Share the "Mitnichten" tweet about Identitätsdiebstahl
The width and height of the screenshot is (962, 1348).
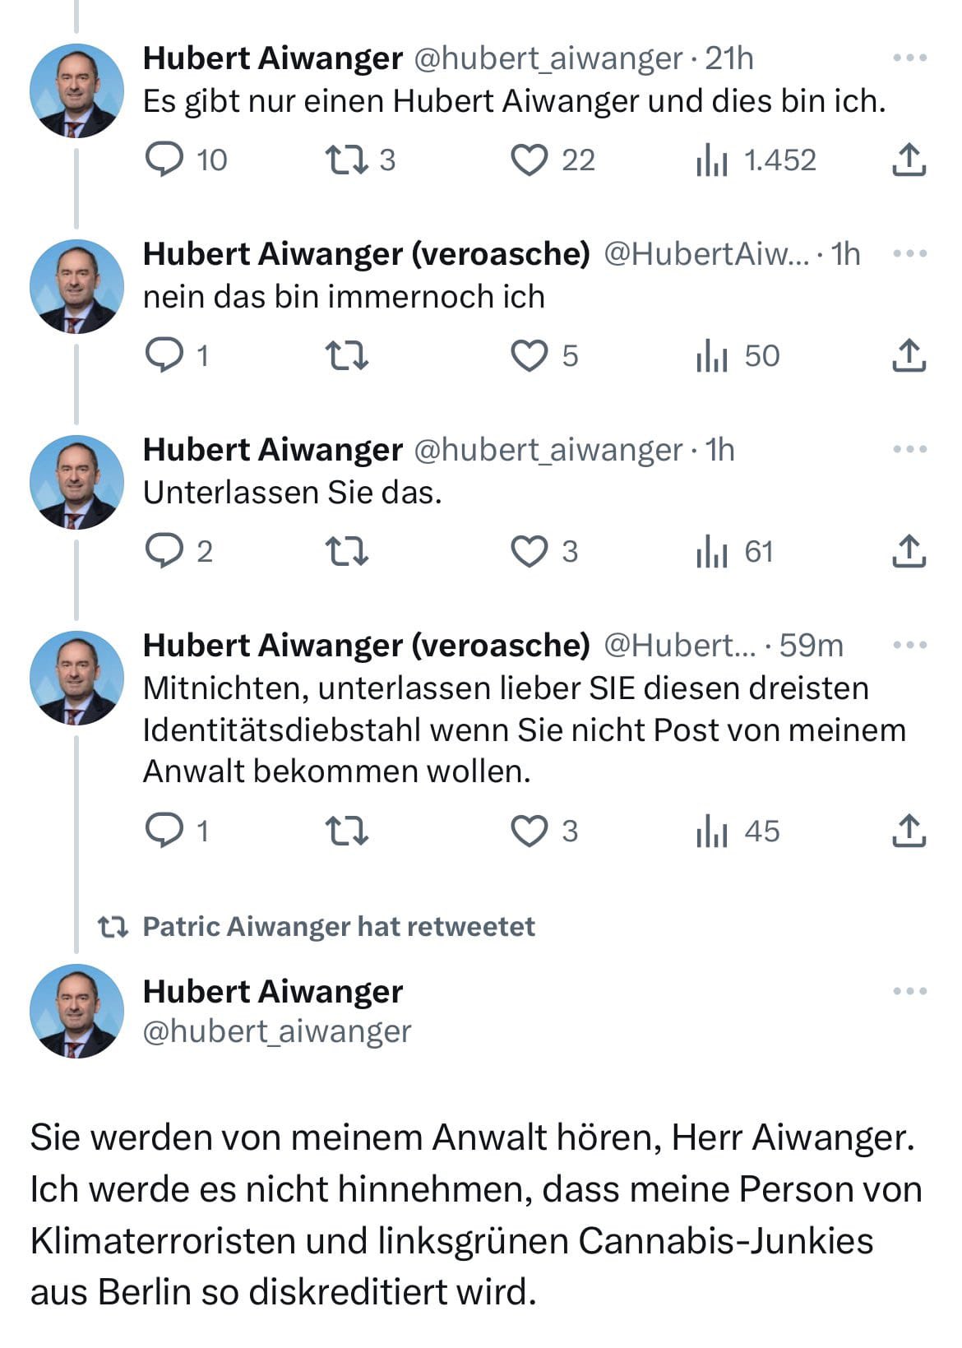click(x=909, y=831)
